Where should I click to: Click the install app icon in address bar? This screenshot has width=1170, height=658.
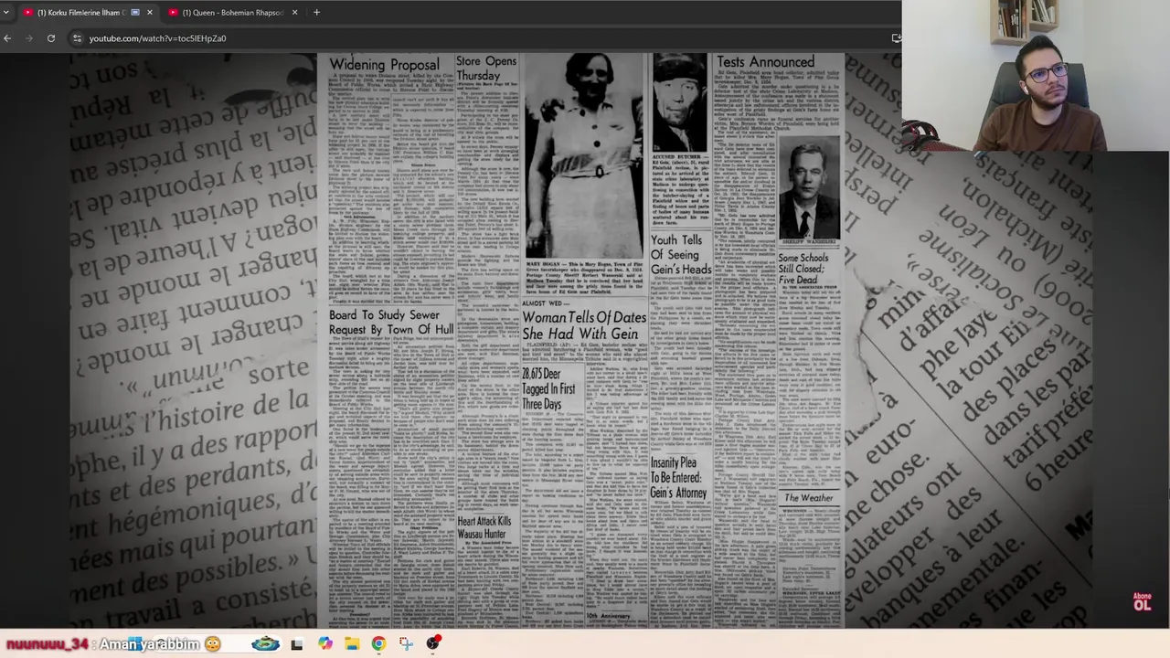click(896, 38)
